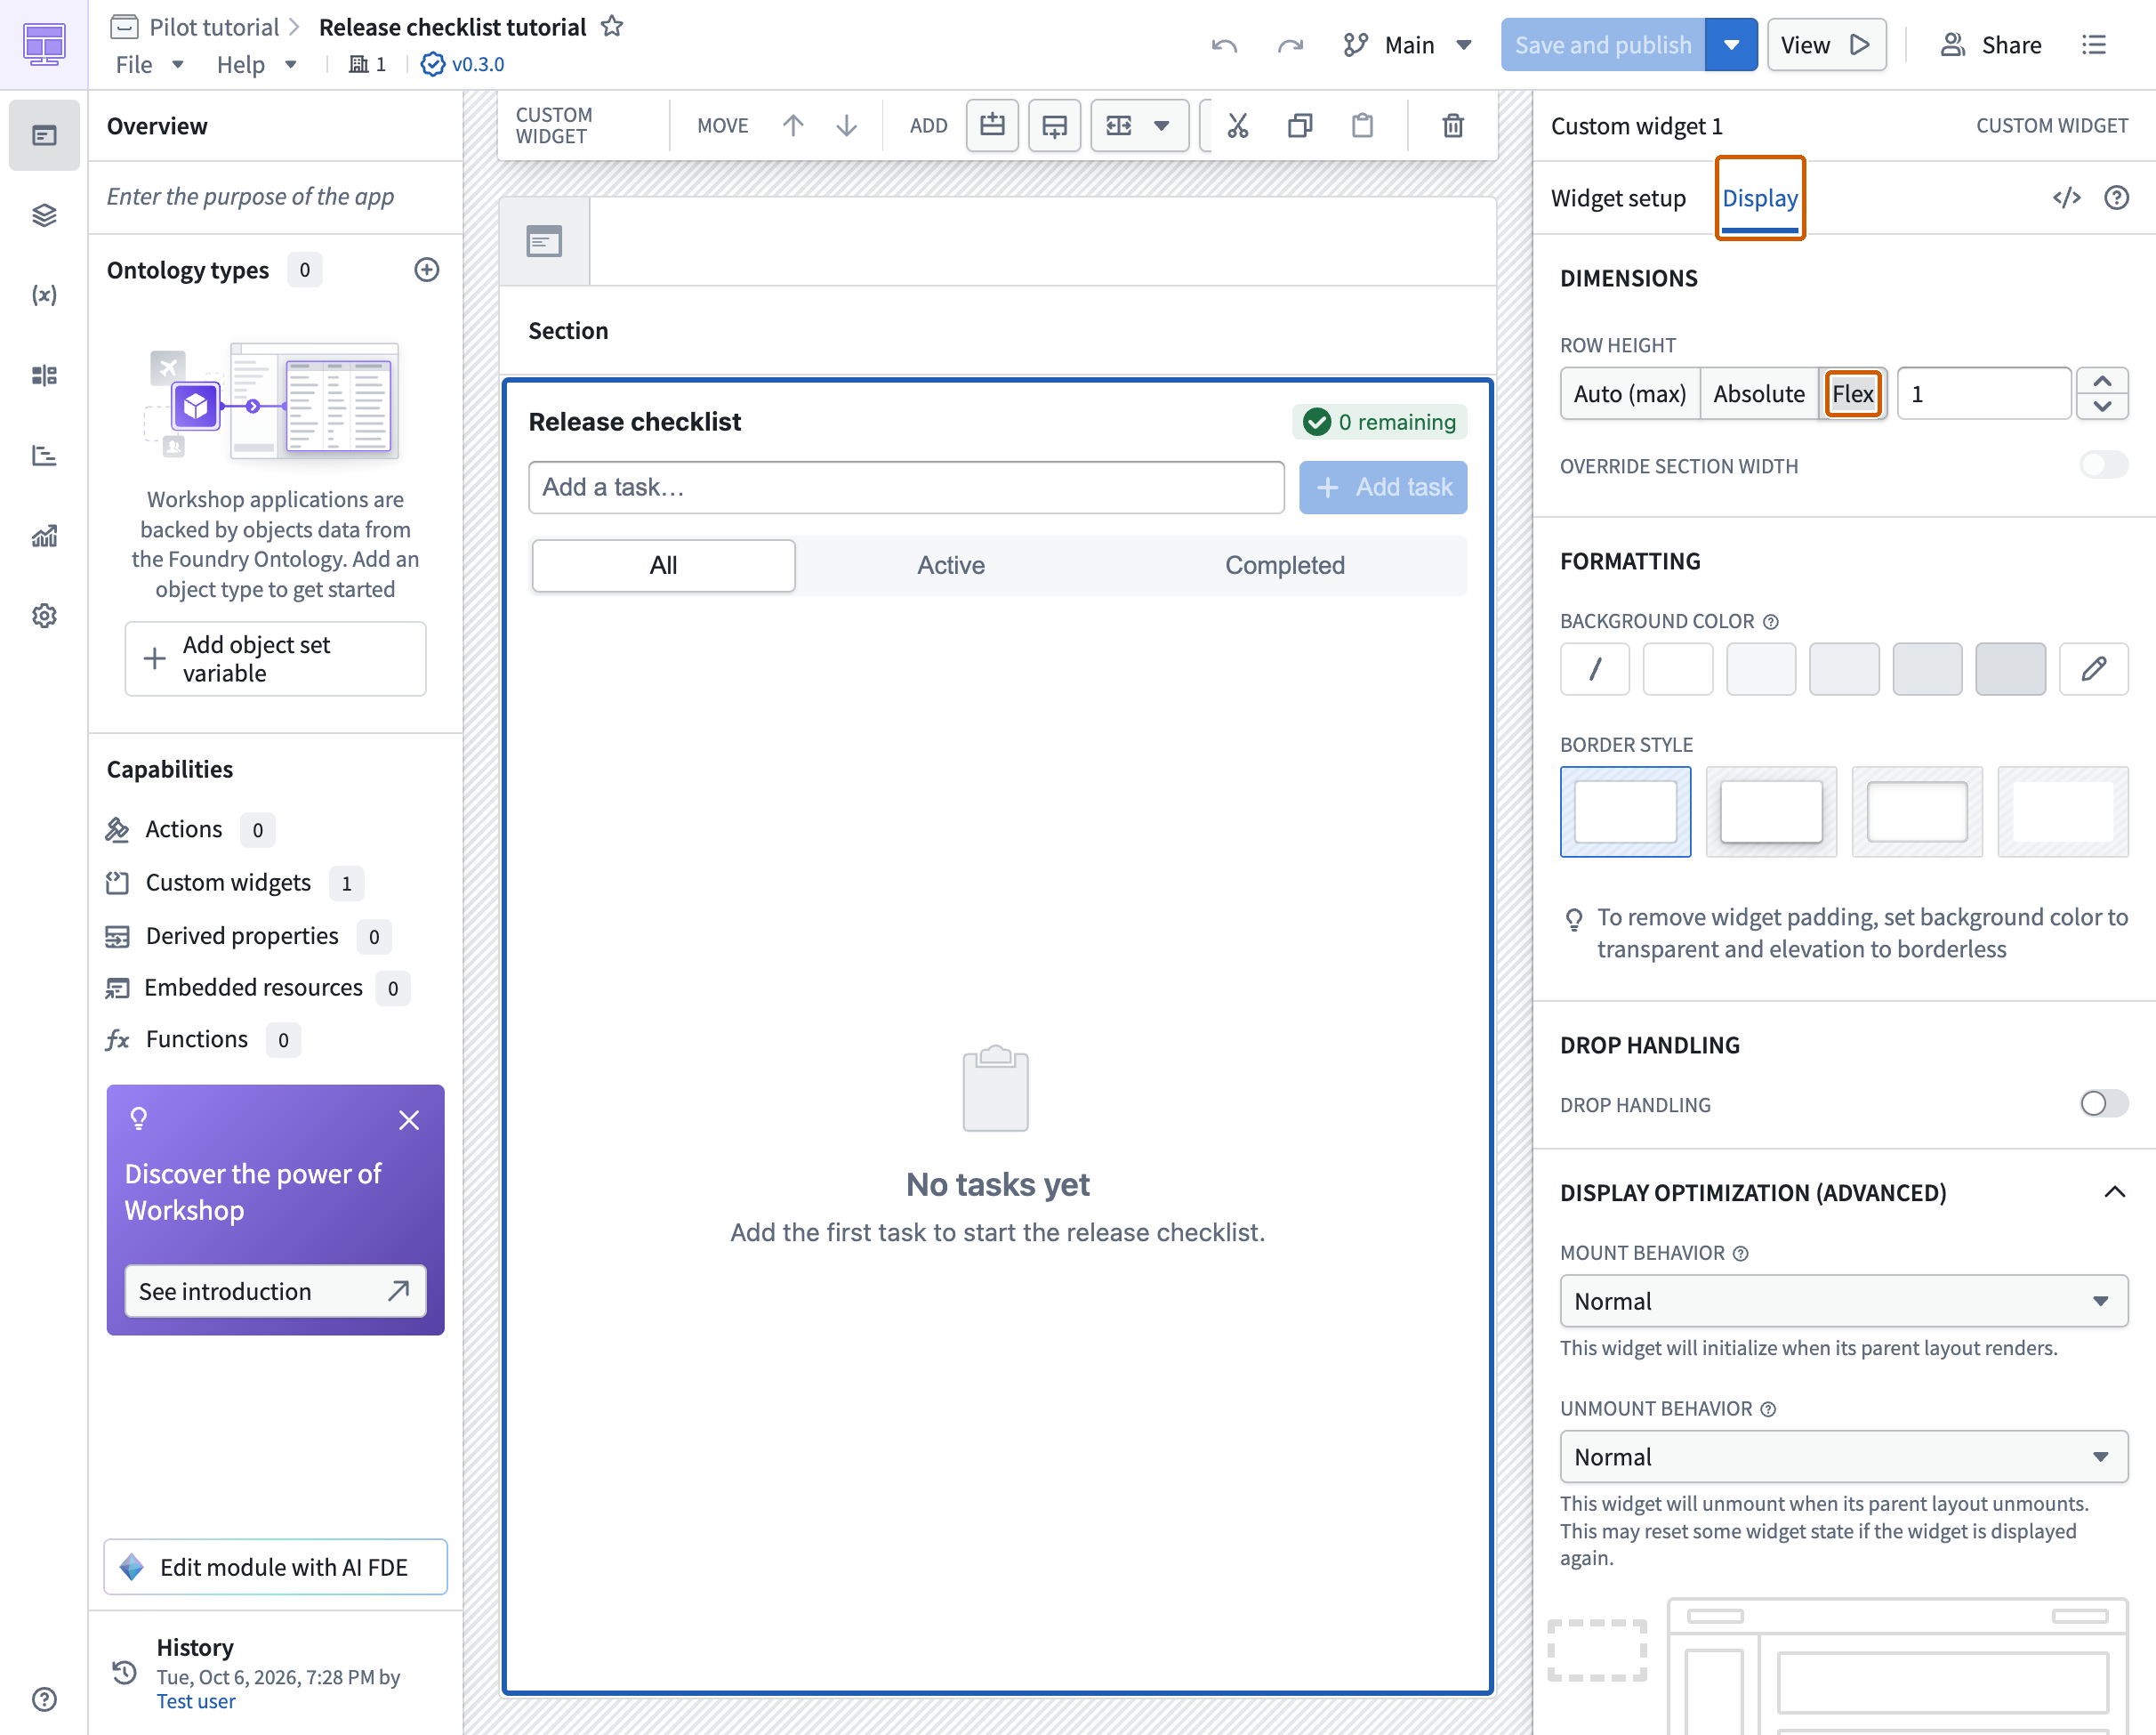Image resolution: width=2156 pixels, height=1735 pixels.
Task: Select Auto (max) row height
Action: (x=1630, y=393)
